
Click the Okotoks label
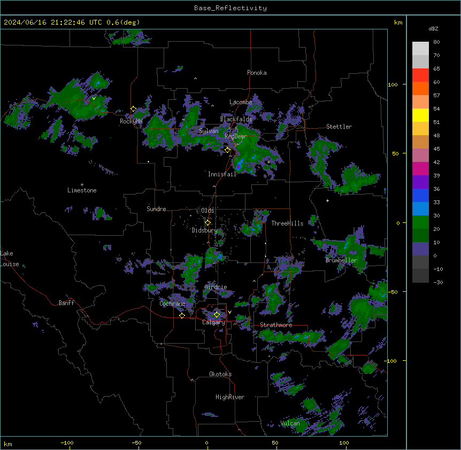[x=220, y=374]
